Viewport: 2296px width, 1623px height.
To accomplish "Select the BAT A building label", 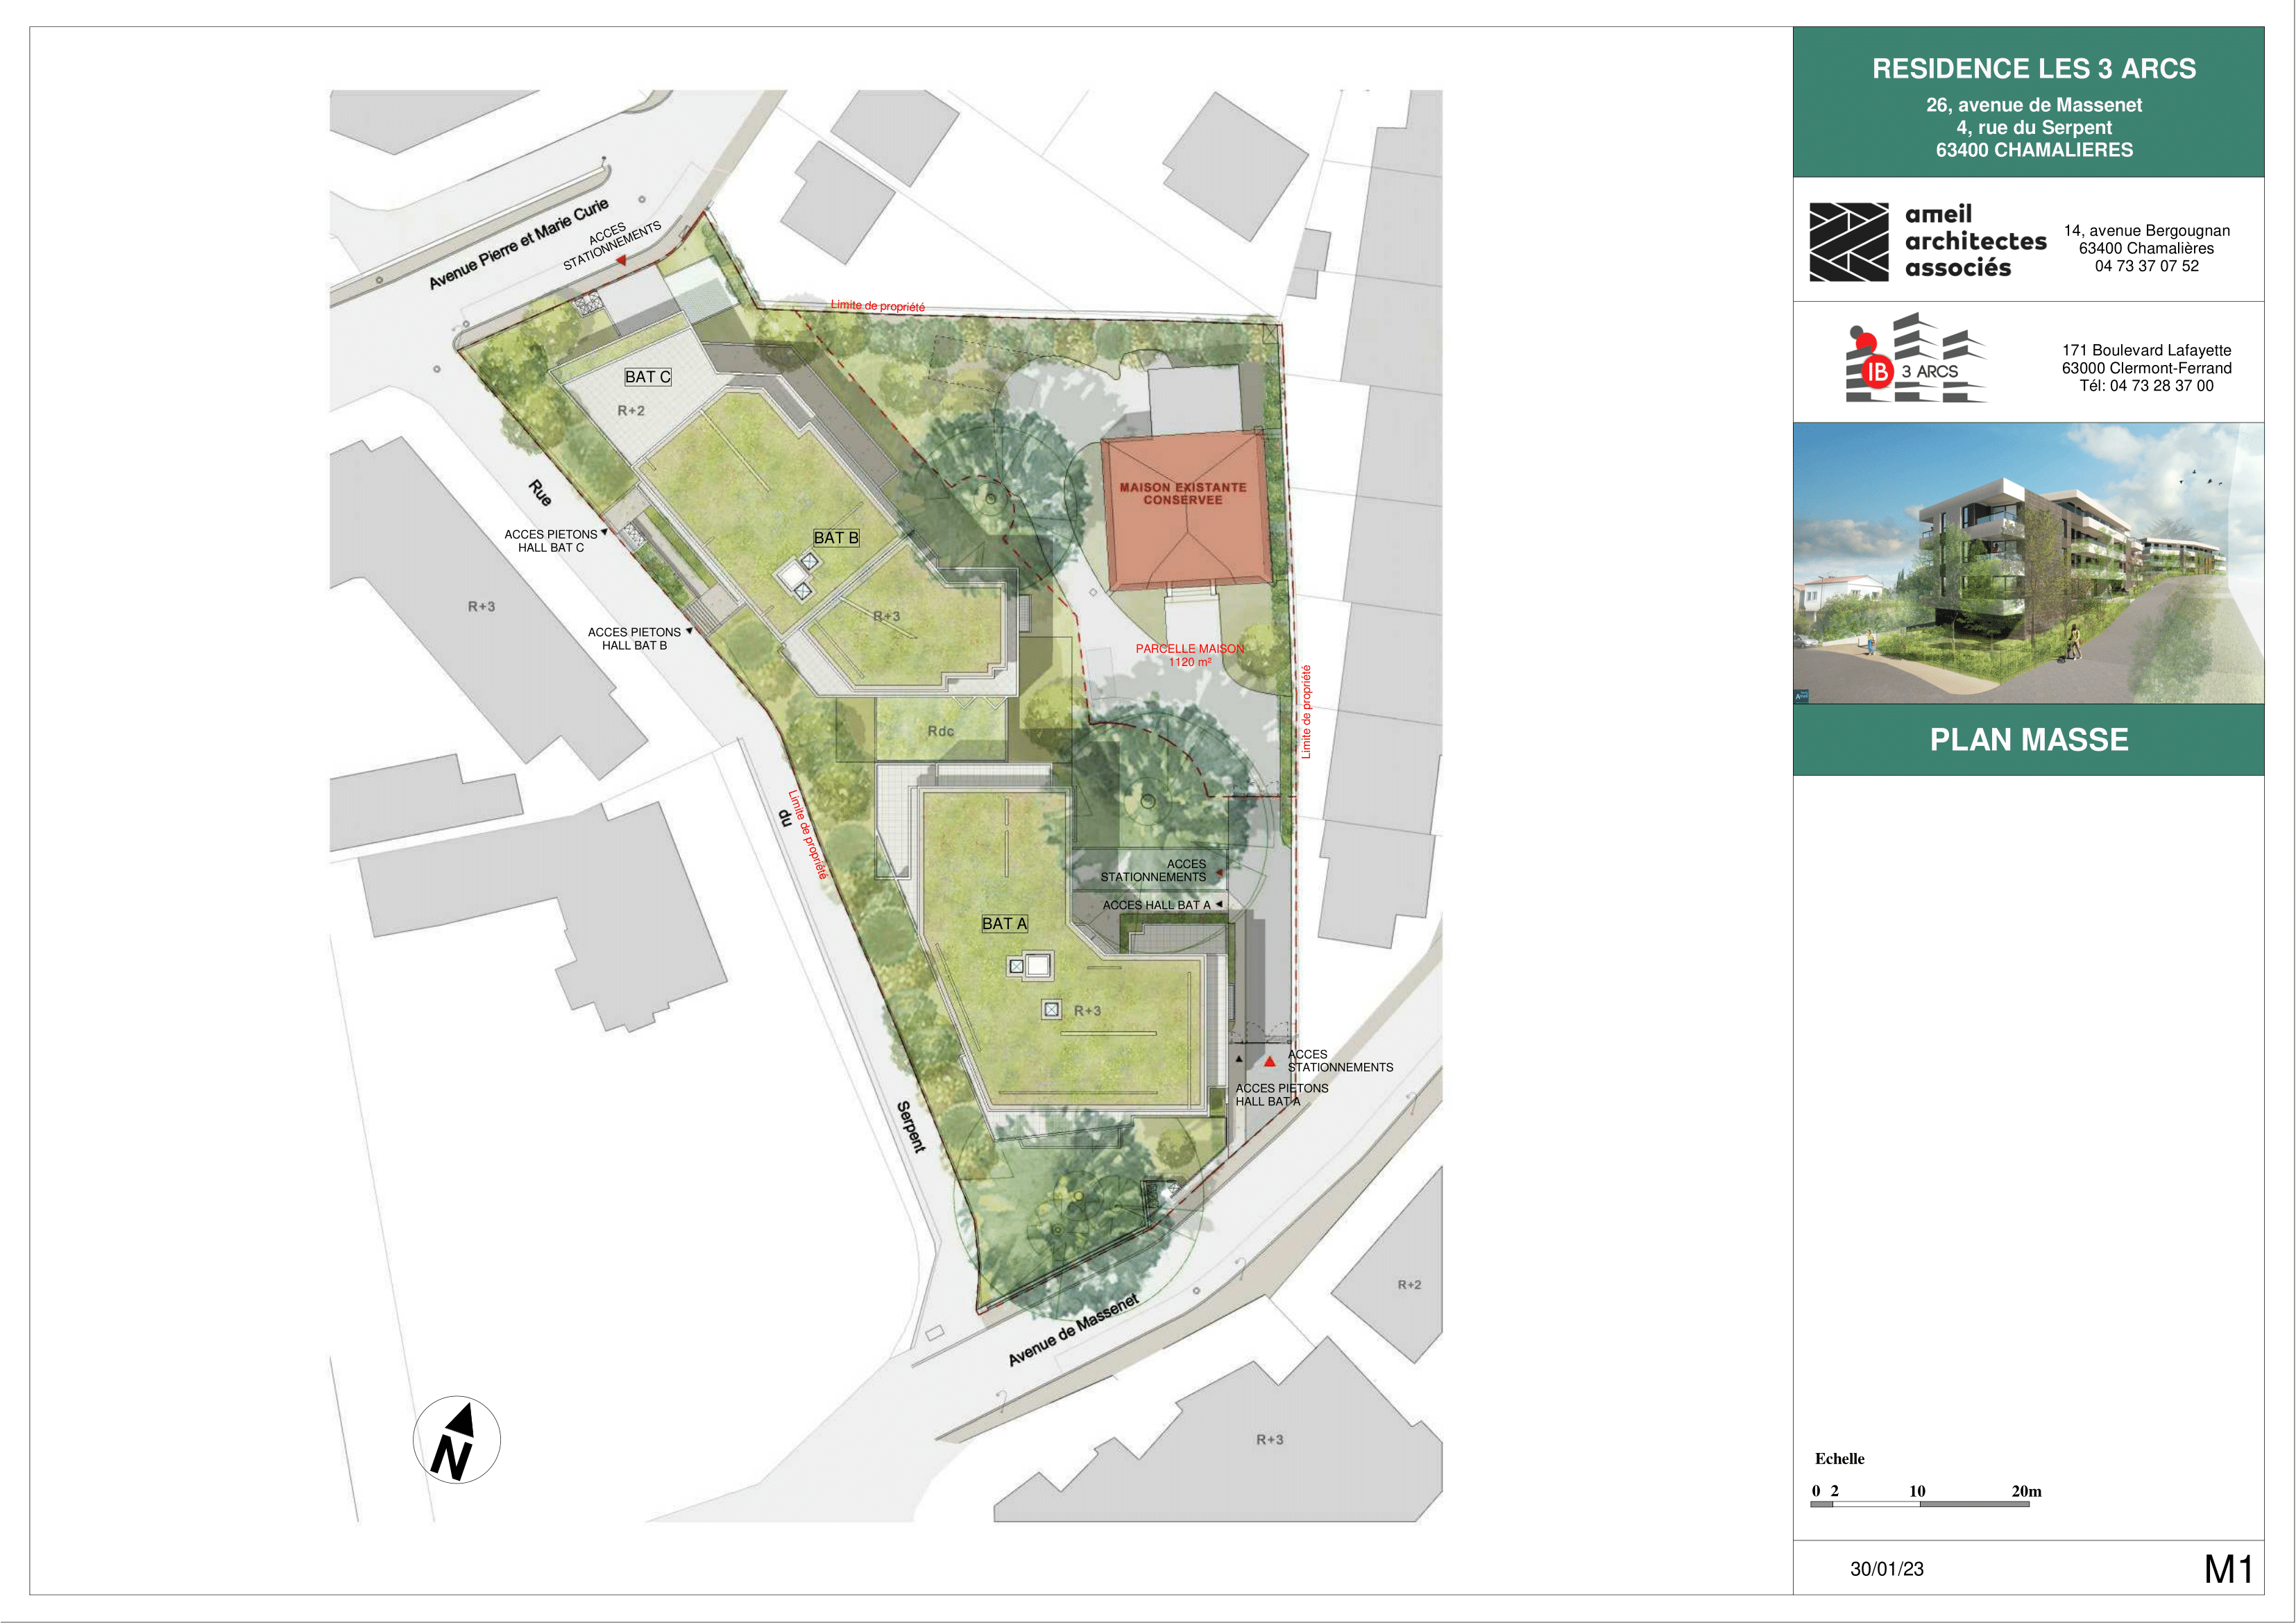I will coord(1004,924).
